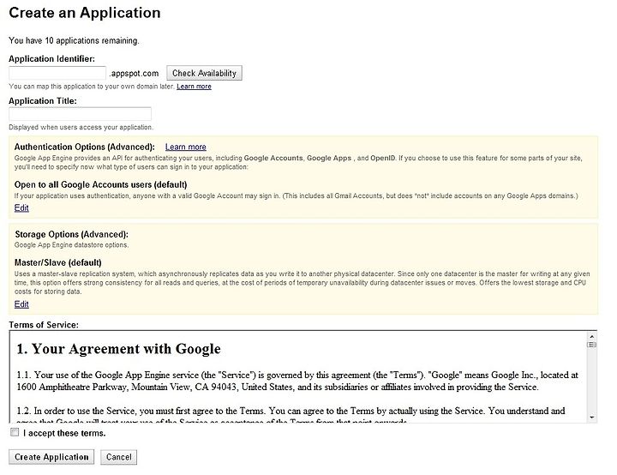Viewport: 617px width, 475px height.
Task: Click the Create Application button
Action: (x=51, y=457)
